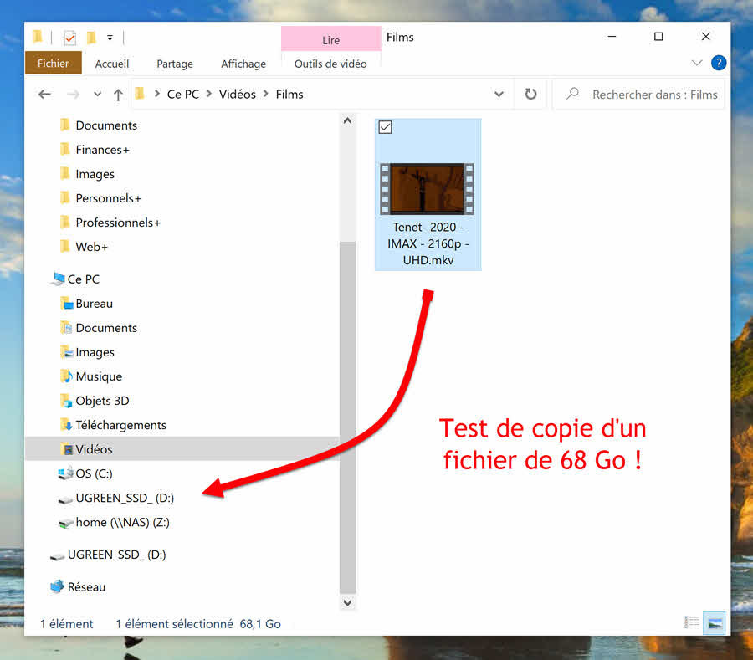Click the Properties quick access toolbar icon
This screenshot has height=660, width=753.
pos(70,38)
